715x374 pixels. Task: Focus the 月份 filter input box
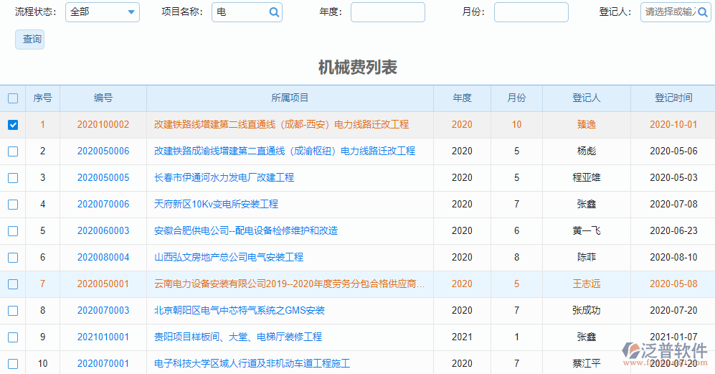point(531,12)
